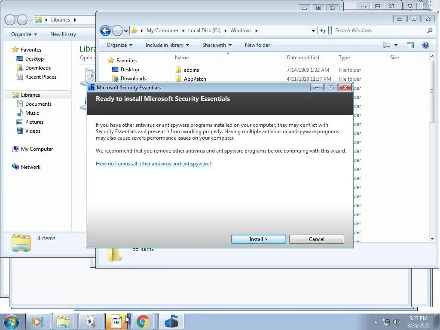Image resolution: width=440 pixels, height=330 pixels.
Task: Click scroll up arrow of file list
Action: 432,56
